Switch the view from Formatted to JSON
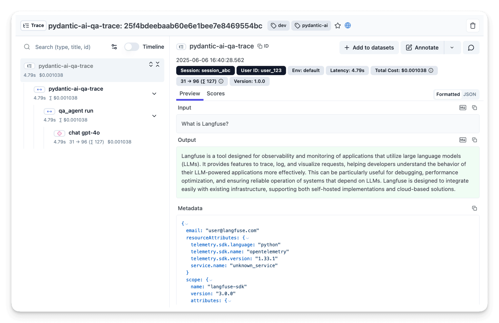 tap(470, 94)
